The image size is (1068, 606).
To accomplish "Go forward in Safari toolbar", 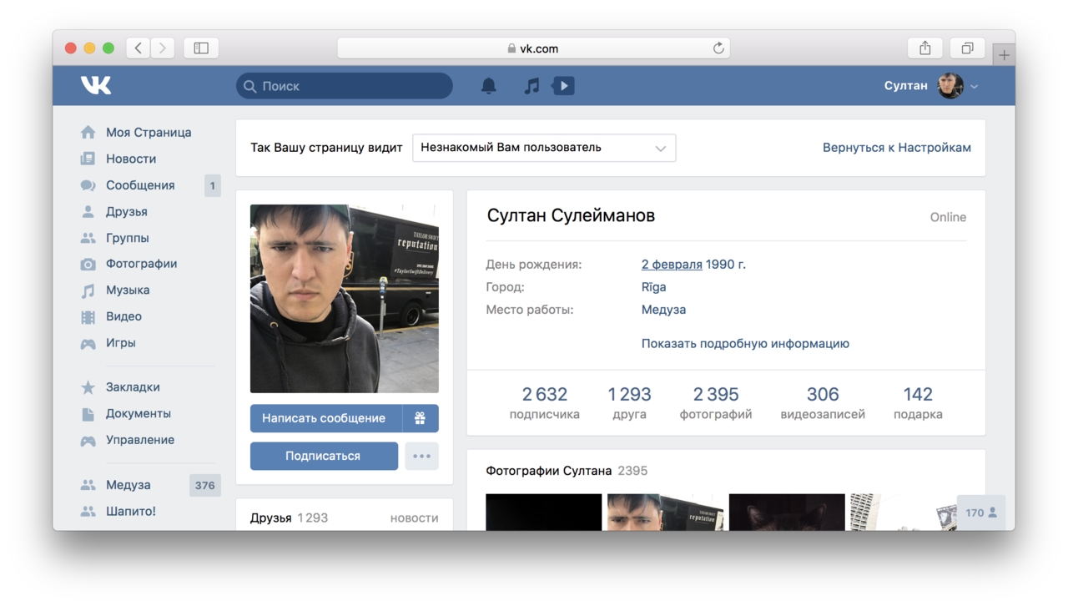I will coord(163,48).
